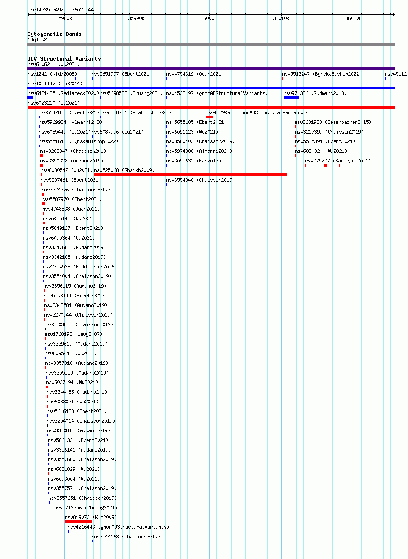Open variant nsv4754319 (Quan2021)
The width and height of the screenshot is (408, 559).
point(195,74)
